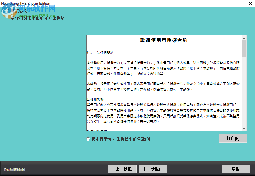Click the InstallShield label
Image resolution: width=255 pixels, height=176 pixels.
pyautogui.click(x=14, y=169)
